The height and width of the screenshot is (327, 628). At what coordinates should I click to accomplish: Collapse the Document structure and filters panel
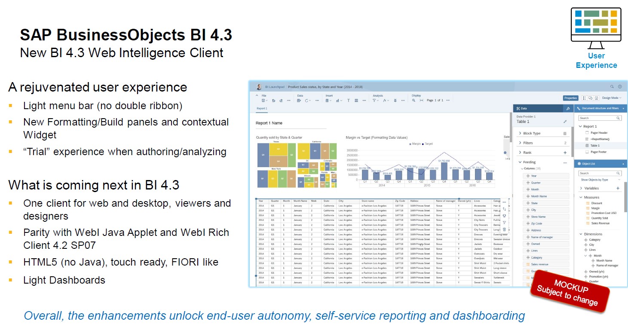pos(623,109)
